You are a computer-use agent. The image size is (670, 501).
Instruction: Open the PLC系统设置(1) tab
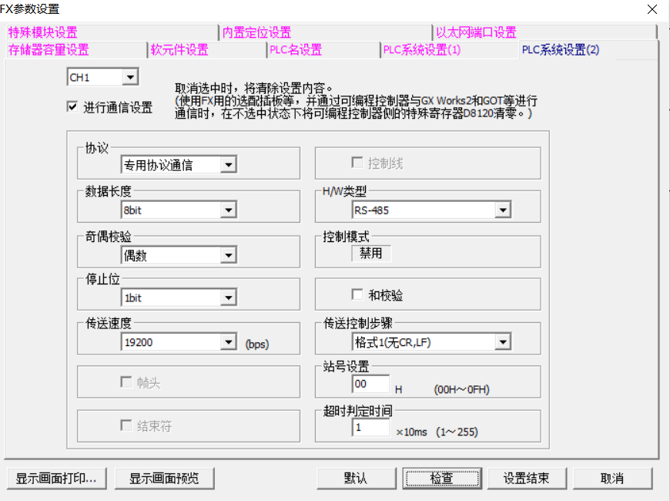click(x=422, y=50)
